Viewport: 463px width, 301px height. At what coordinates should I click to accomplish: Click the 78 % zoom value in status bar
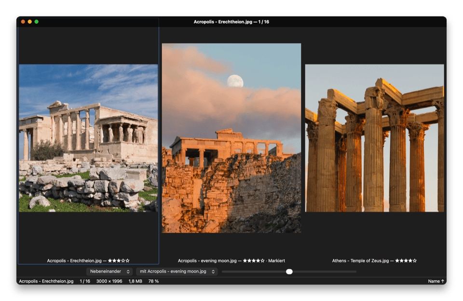153,281
